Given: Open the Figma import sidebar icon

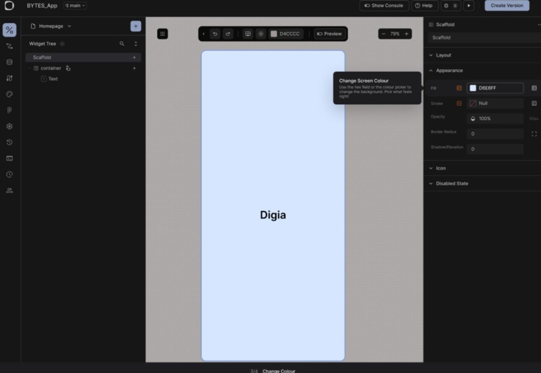Looking at the screenshot, I should click(9, 110).
